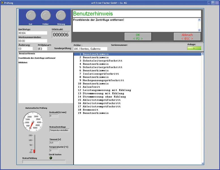The width and height of the screenshot is (220, 170).
Task: Select step 10 Benutzerhinweis
Action: click(137, 84)
